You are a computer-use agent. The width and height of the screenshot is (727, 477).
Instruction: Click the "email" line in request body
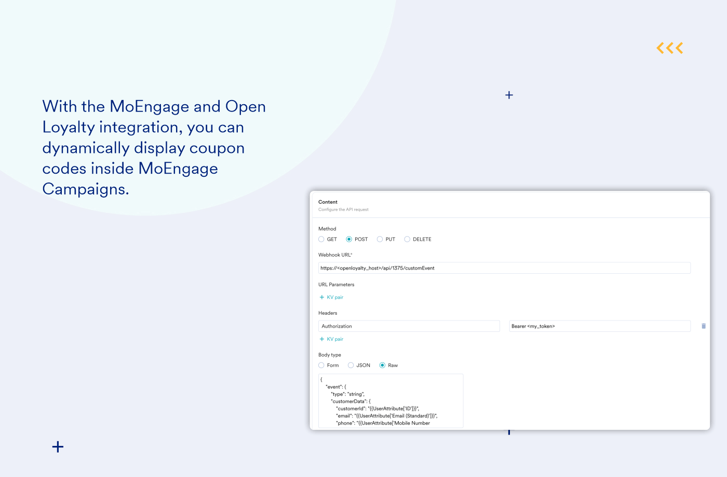point(387,416)
